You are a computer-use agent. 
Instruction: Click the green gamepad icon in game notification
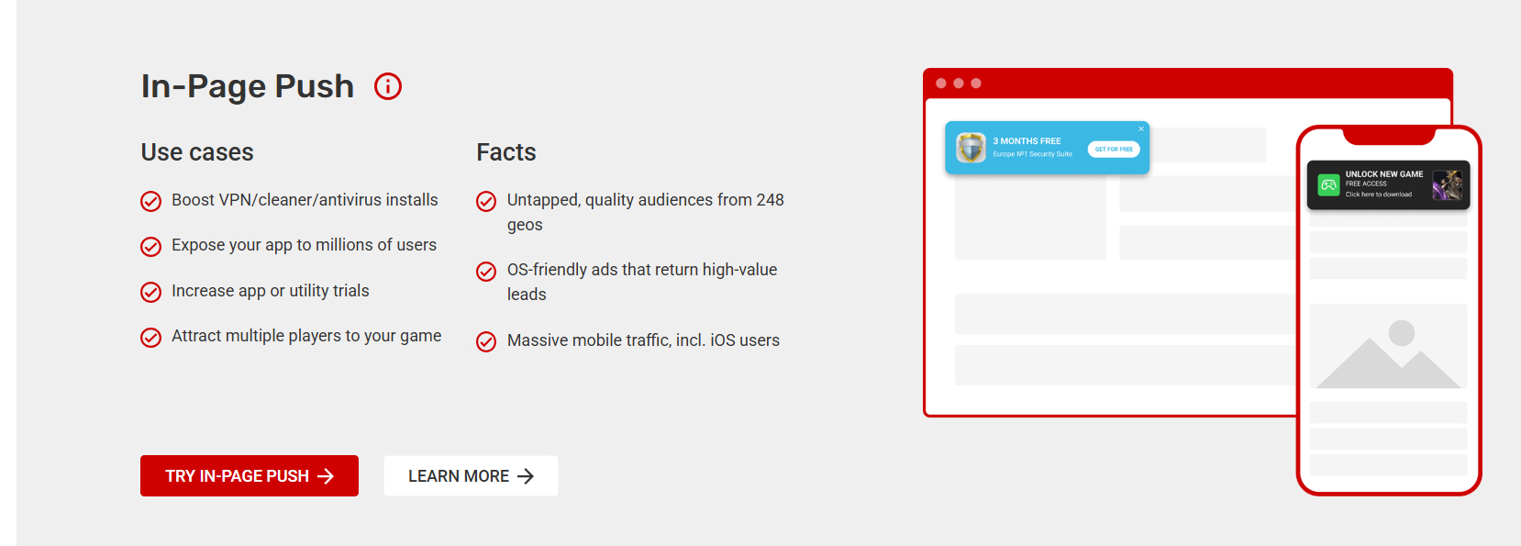pyautogui.click(x=1328, y=184)
